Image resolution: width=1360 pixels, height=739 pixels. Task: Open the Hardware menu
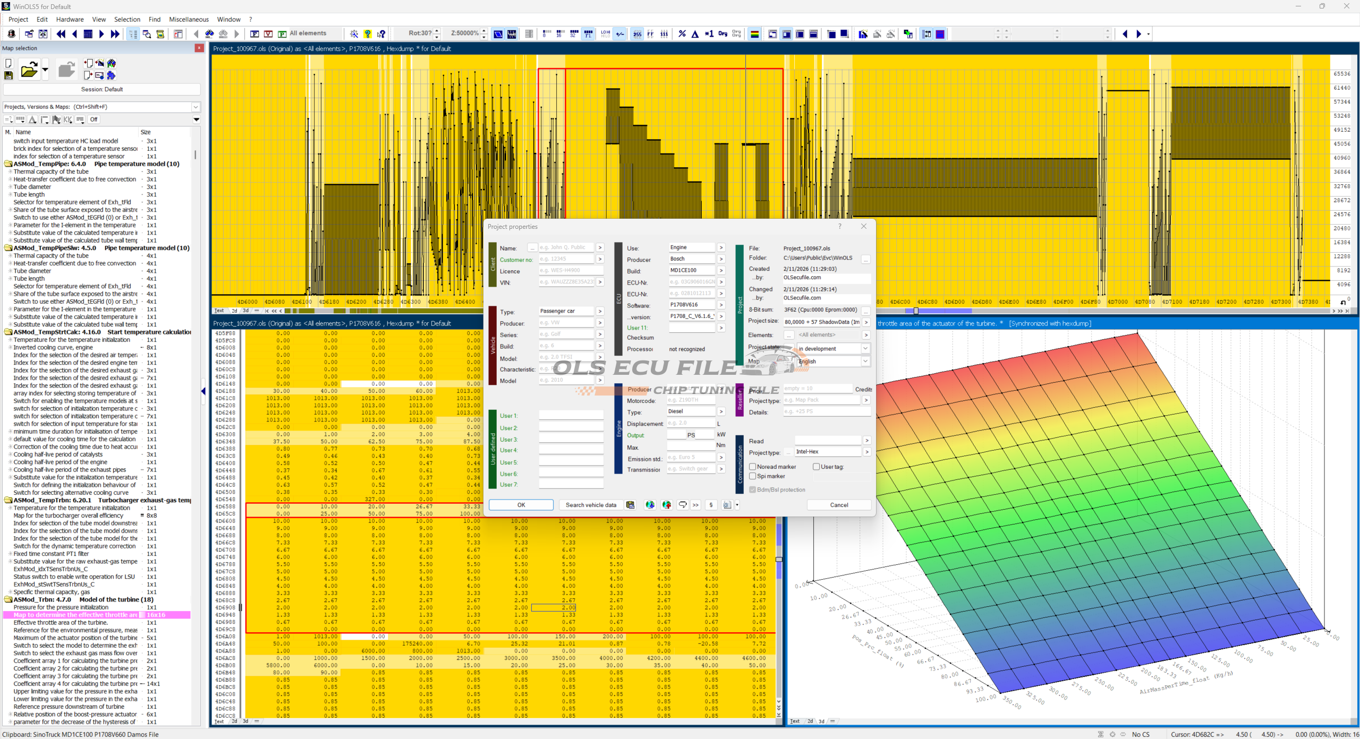(x=70, y=19)
